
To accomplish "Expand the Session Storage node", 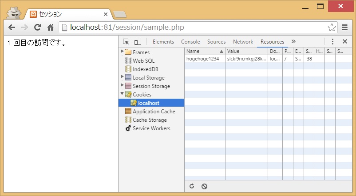I will pyautogui.click(x=122, y=85).
